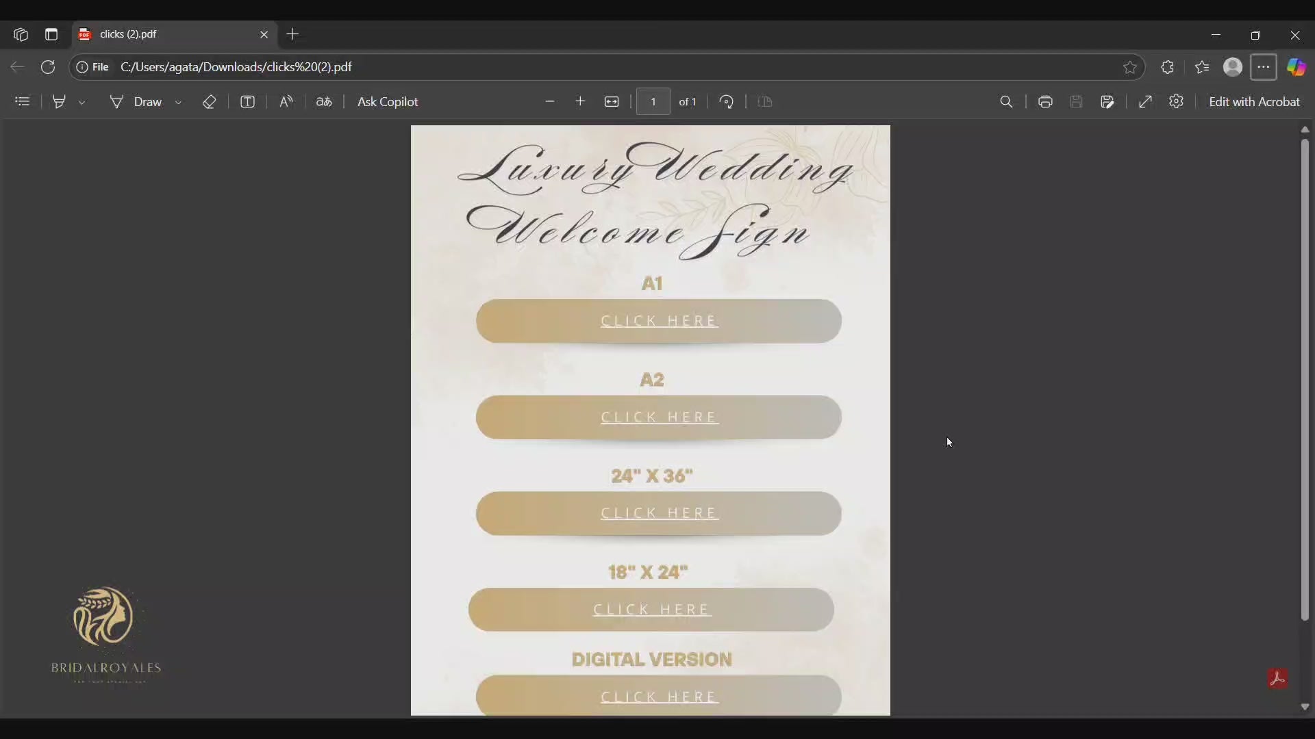
Task: Rotate the PDF page
Action: click(727, 102)
